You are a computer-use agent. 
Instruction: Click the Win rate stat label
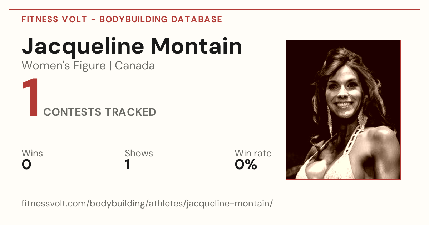(x=253, y=153)
